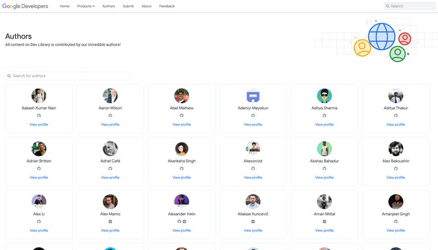Open Alex Mamo's blog icon
Screen dimensions: 438x250
click(111, 222)
